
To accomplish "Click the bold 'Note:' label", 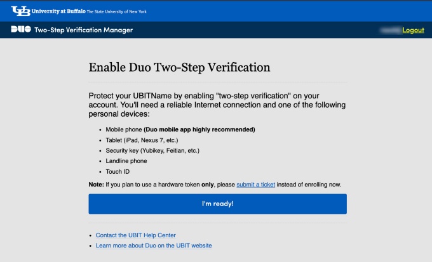I will coord(97,184).
